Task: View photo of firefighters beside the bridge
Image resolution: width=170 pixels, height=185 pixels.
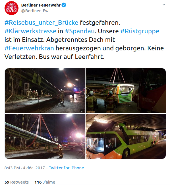Action: [x=45, y=91]
